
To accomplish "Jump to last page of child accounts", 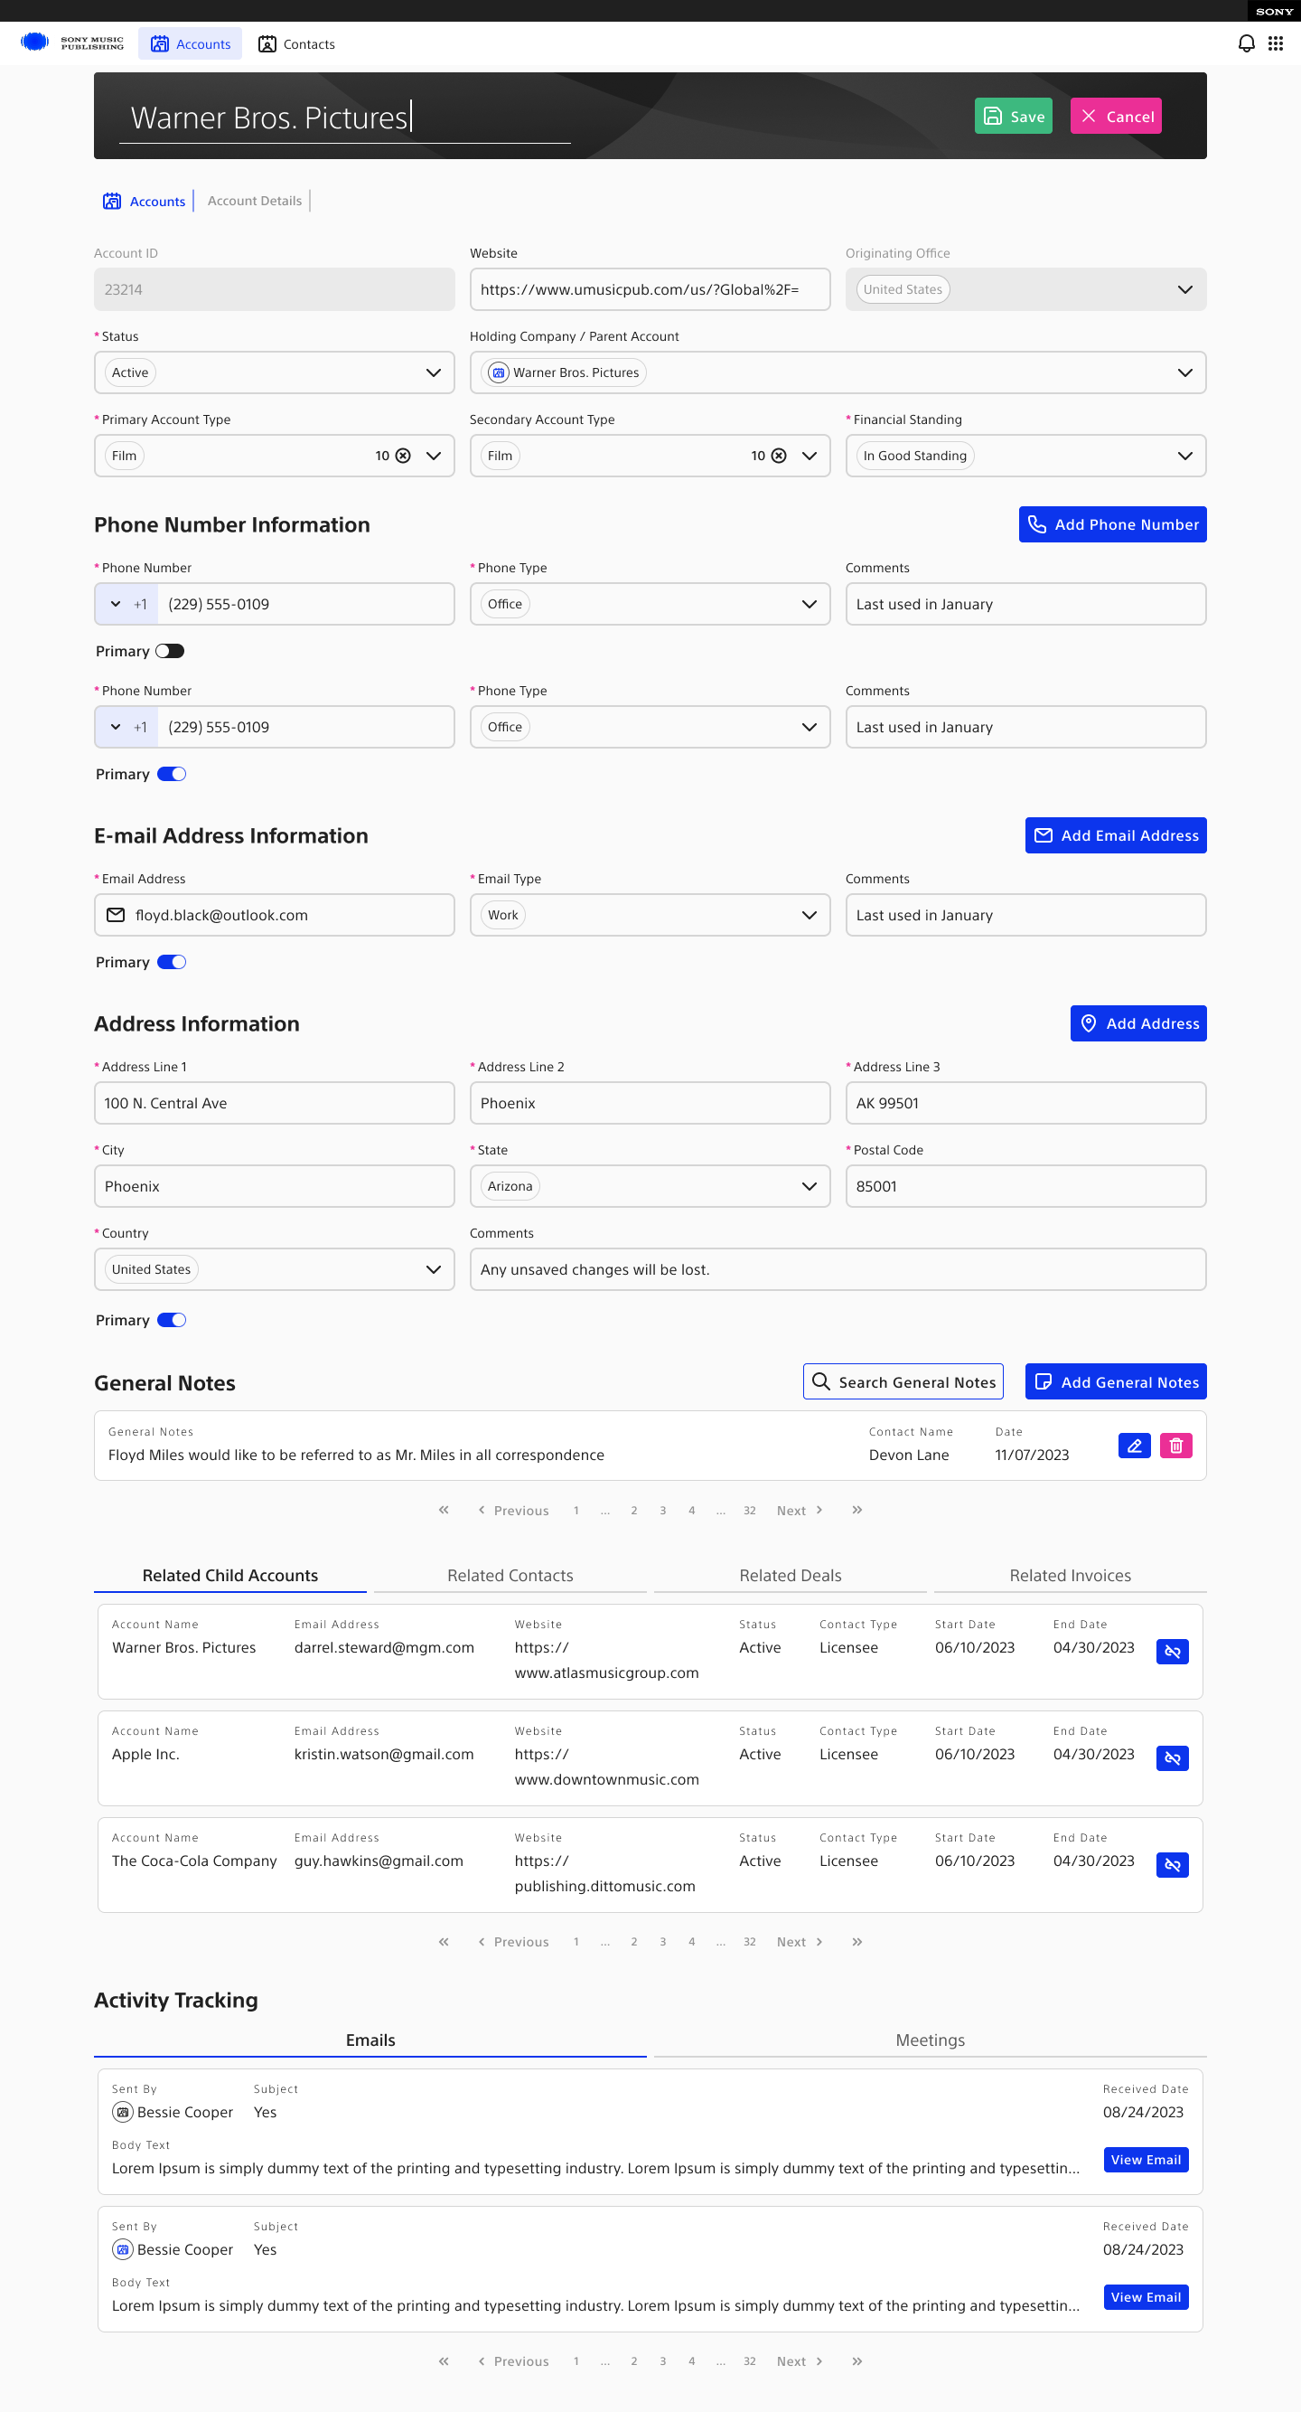I will pos(857,1941).
